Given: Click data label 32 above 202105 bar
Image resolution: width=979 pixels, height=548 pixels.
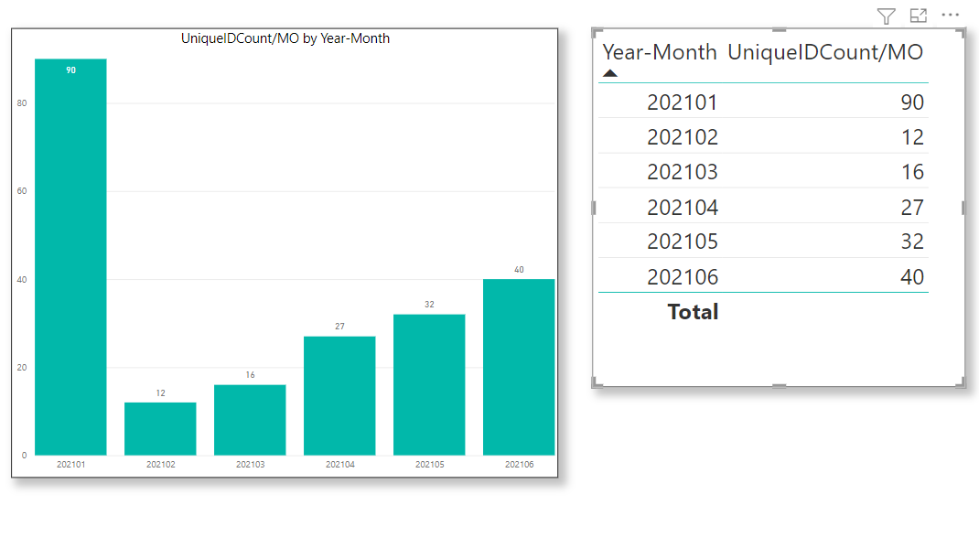Looking at the screenshot, I should (x=429, y=305).
